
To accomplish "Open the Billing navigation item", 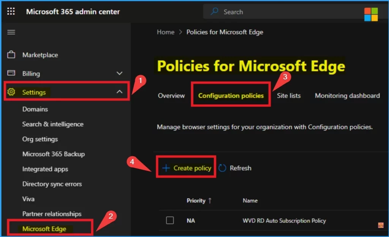I will click(x=31, y=73).
